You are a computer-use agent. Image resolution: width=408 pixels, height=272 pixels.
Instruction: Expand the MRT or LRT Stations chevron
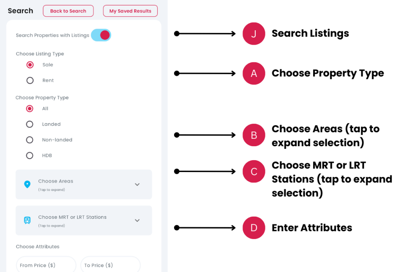pos(137,220)
